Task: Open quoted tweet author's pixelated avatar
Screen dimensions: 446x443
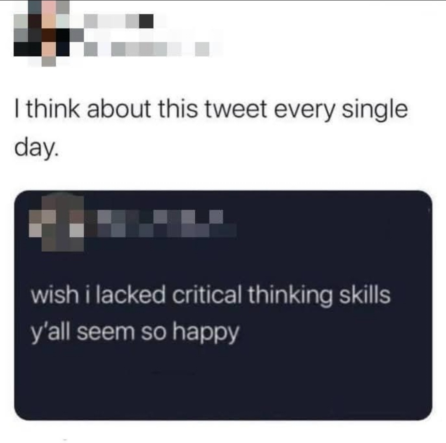Action: click(x=56, y=224)
